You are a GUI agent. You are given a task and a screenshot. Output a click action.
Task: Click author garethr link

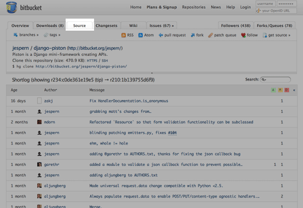51,165
